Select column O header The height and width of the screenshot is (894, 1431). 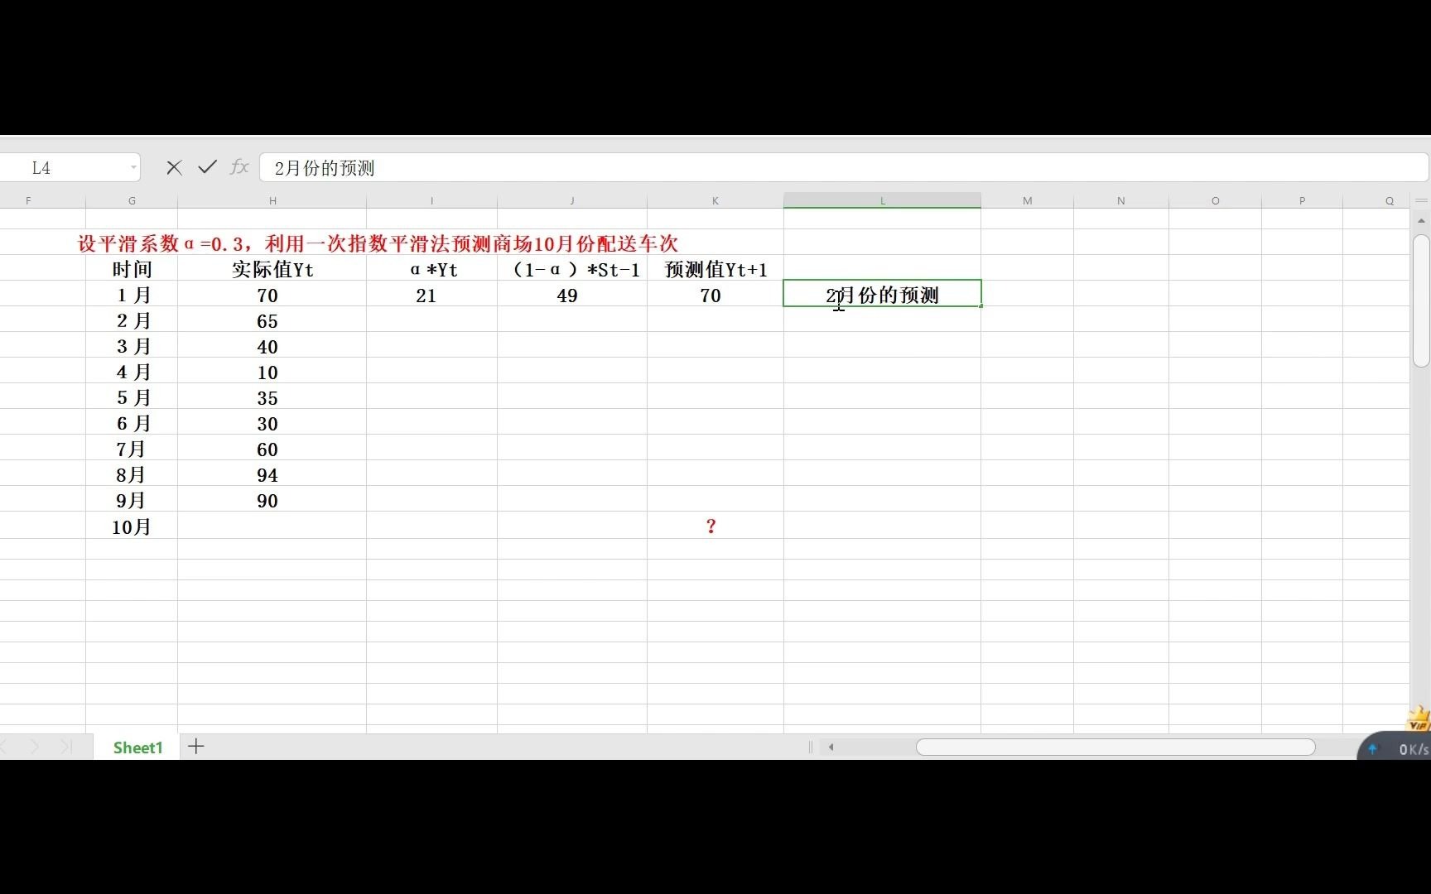pyautogui.click(x=1215, y=200)
